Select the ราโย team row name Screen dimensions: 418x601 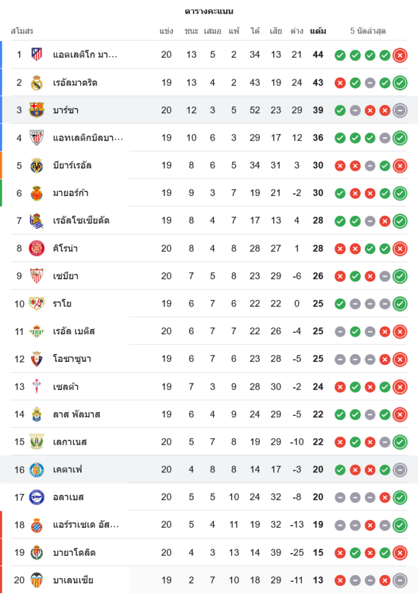coord(63,304)
